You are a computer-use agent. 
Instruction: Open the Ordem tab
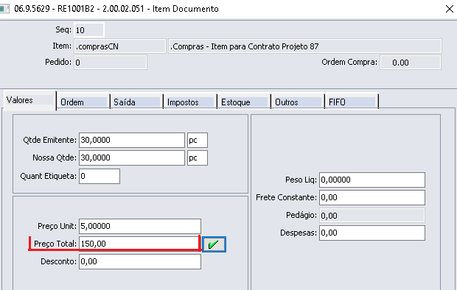[x=83, y=102]
